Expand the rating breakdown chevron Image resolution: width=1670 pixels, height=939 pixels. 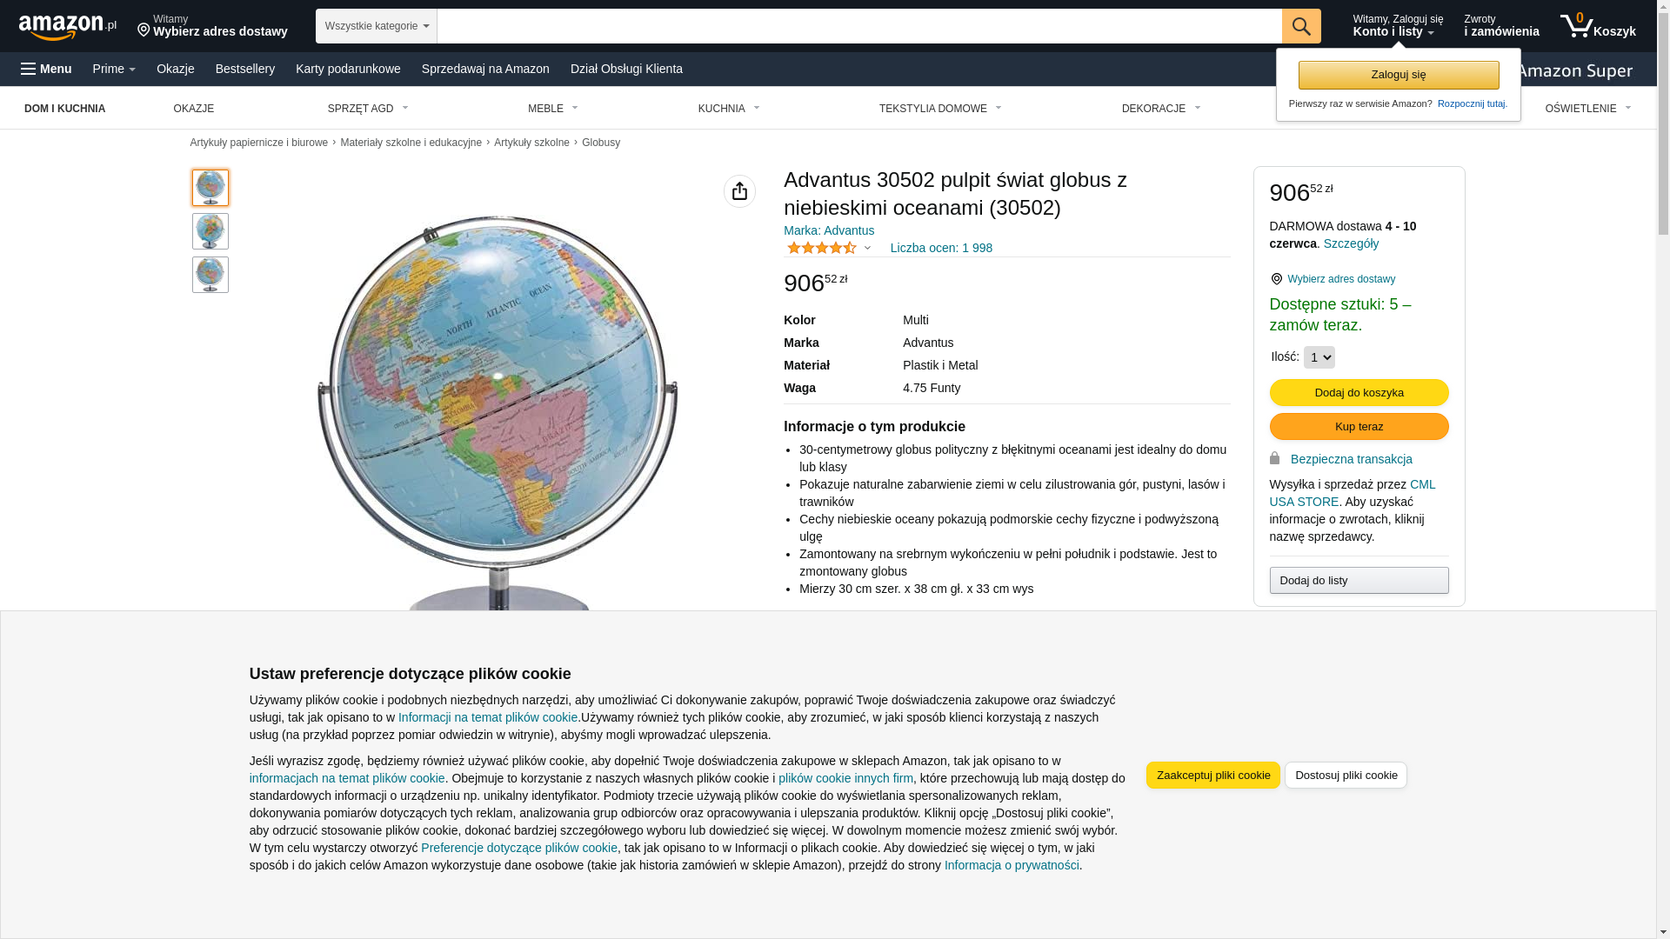click(x=867, y=248)
